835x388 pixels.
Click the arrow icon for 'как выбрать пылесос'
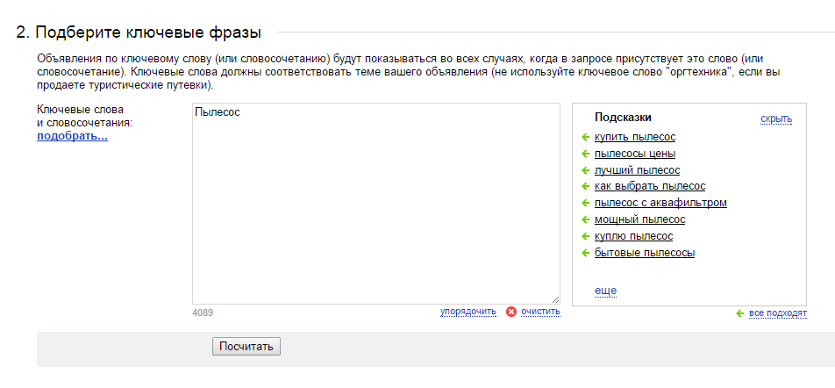pos(585,187)
